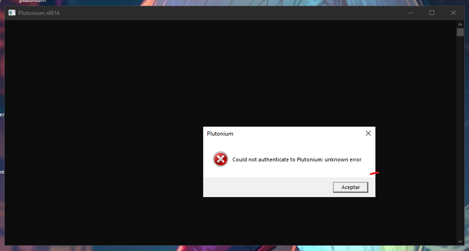Click the console vertical scrollbar thumb
The width and height of the screenshot is (469, 251).
[460, 32]
